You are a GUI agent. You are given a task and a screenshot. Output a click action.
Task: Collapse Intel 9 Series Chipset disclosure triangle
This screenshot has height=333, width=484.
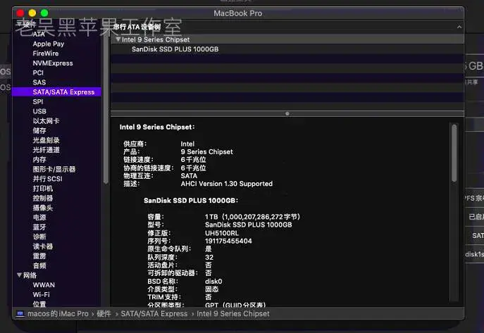(118, 39)
